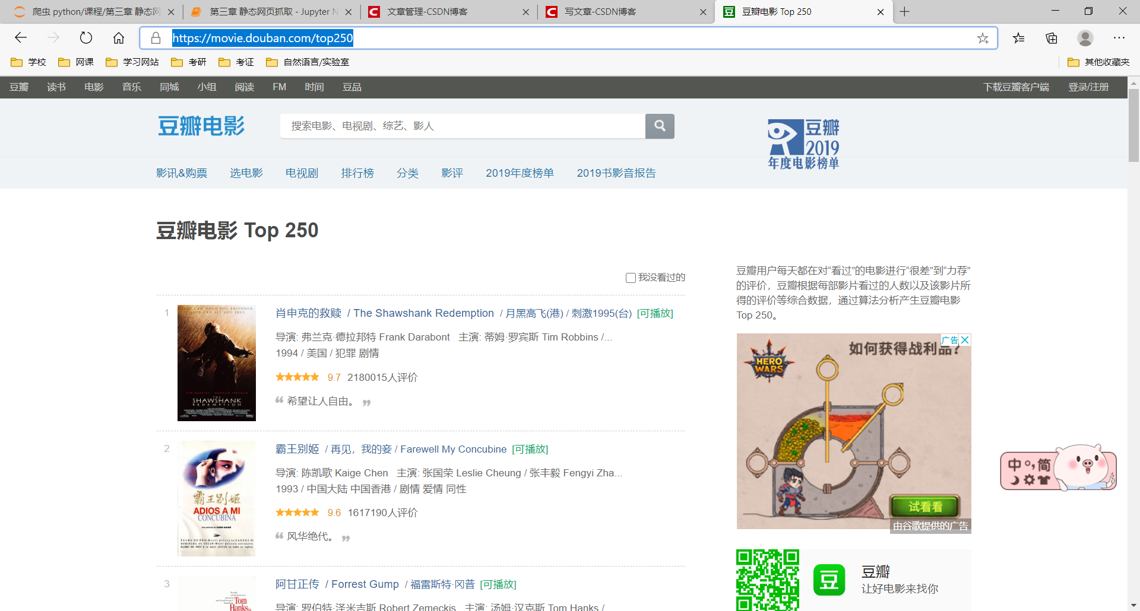This screenshot has height=611, width=1140.
Task: Open the 考研 bookmarks folder
Action: pos(188,62)
